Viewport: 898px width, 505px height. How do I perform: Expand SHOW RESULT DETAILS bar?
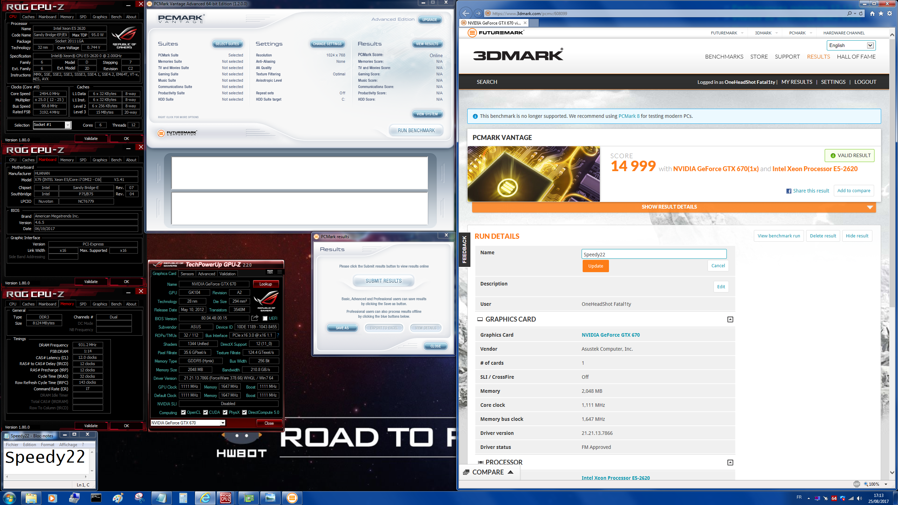pyautogui.click(x=674, y=207)
